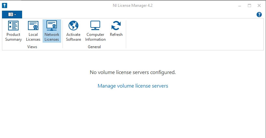Open Computer Information monitor icon
The height and width of the screenshot is (138, 266).
coord(96,26)
